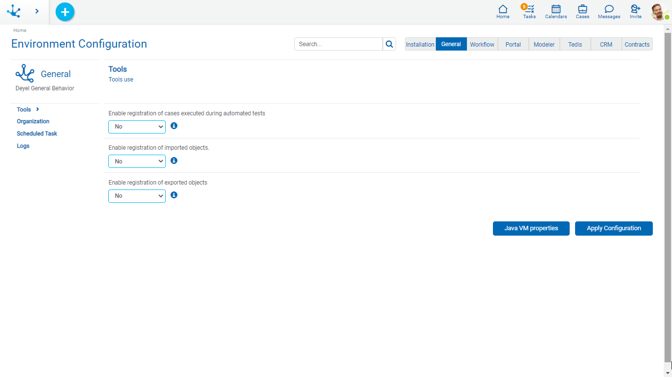
Task: Click the Search input field
Action: click(338, 44)
